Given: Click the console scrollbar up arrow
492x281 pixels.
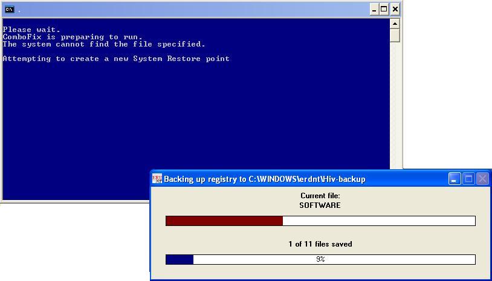Looking at the screenshot, I should (395, 24).
